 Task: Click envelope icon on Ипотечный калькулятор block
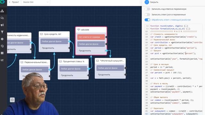[x=97, y=61]
